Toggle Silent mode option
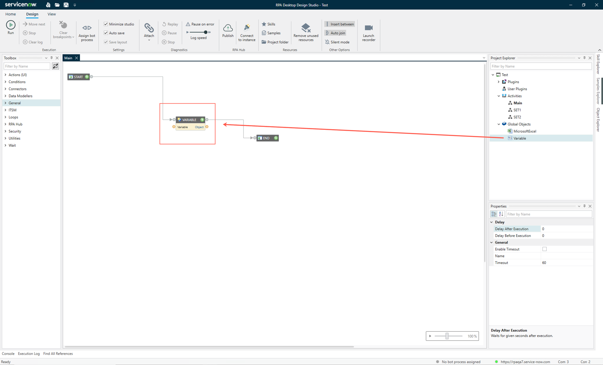This screenshot has width=603, height=365. click(x=337, y=42)
